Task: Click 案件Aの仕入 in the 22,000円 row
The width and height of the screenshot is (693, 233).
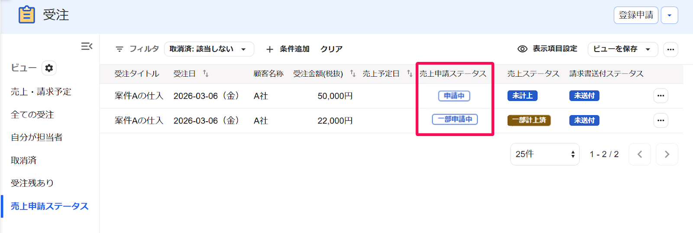Action: 139,120
